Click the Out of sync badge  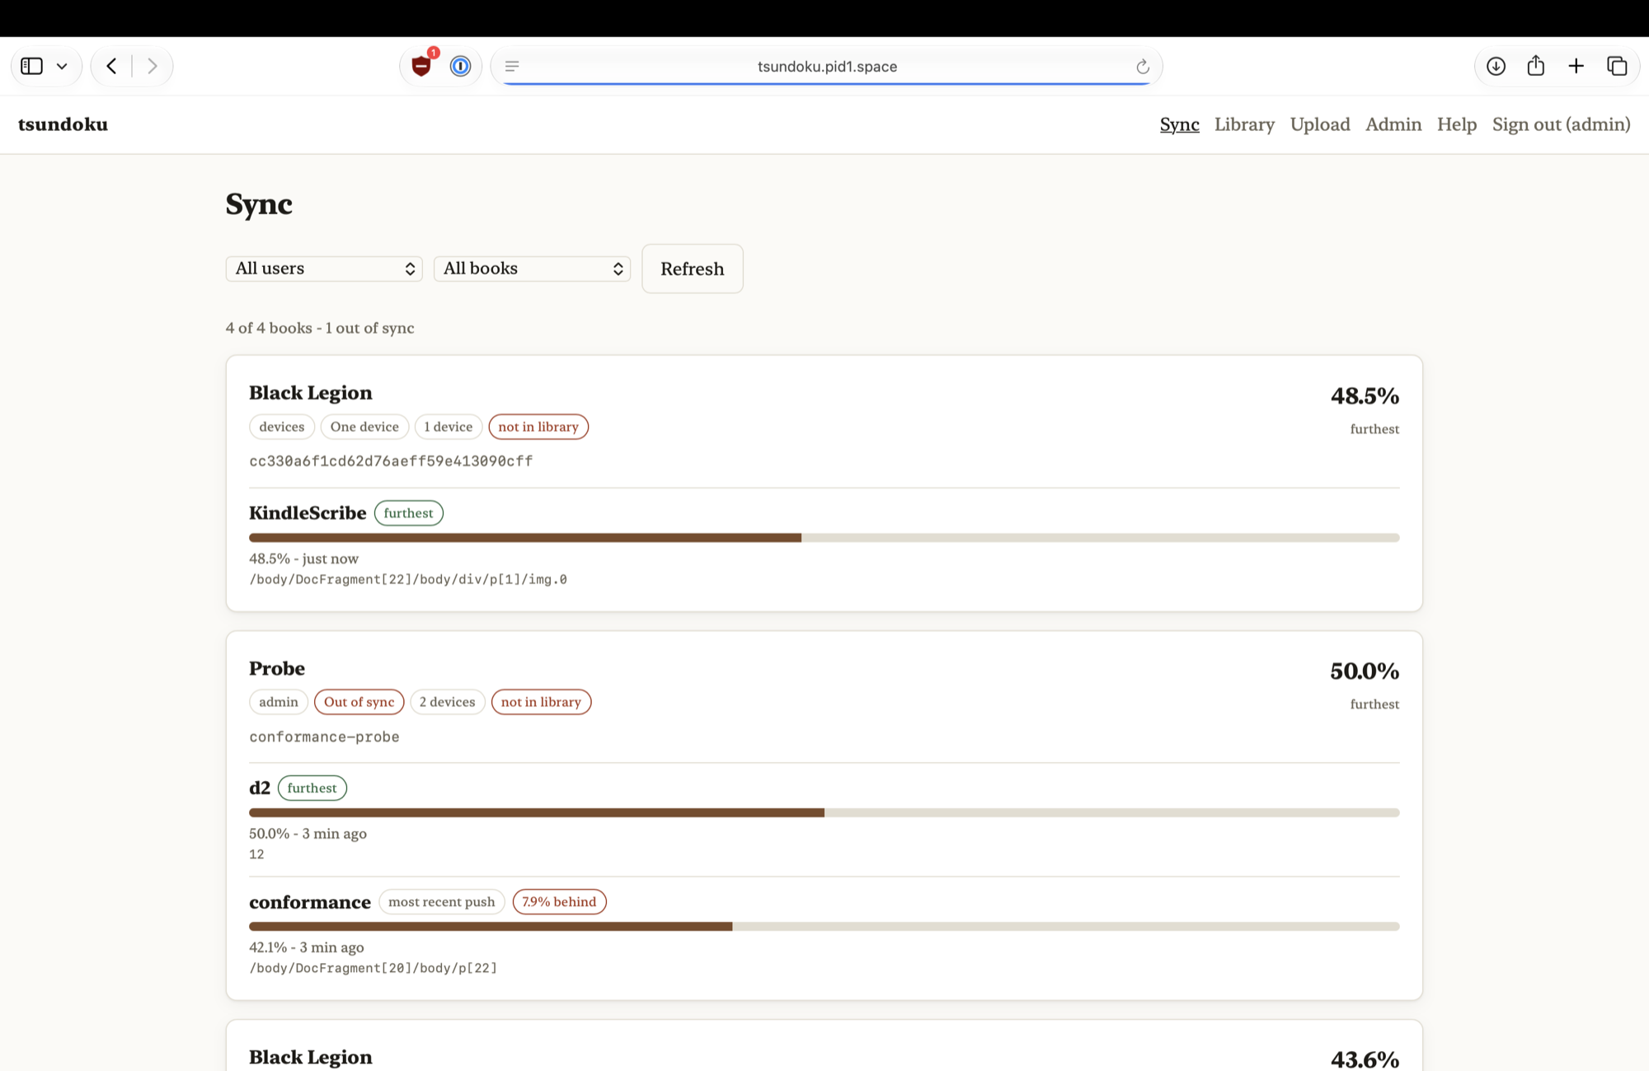pyautogui.click(x=359, y=702)
